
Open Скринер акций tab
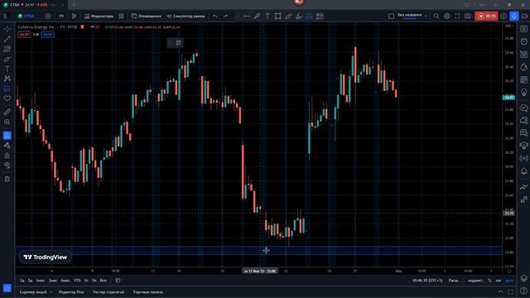pos(33,292)
